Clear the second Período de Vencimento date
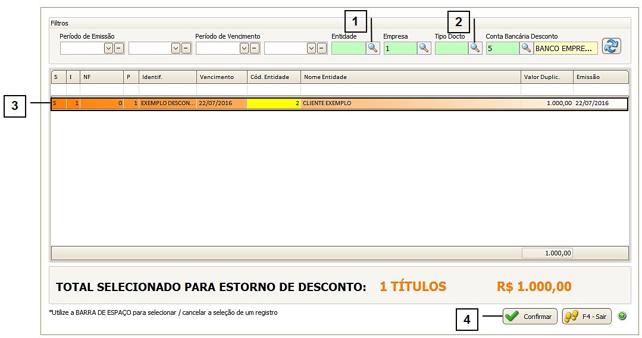Screen dimensions: 642x338 click(x=322, y=49)
